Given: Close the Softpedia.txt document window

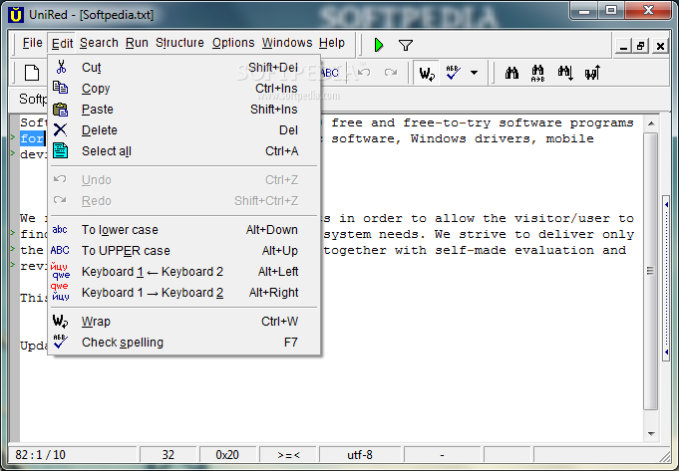Looking at the screenshot, I should pos(660,46).
